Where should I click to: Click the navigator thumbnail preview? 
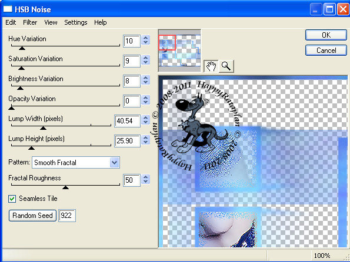179,51
